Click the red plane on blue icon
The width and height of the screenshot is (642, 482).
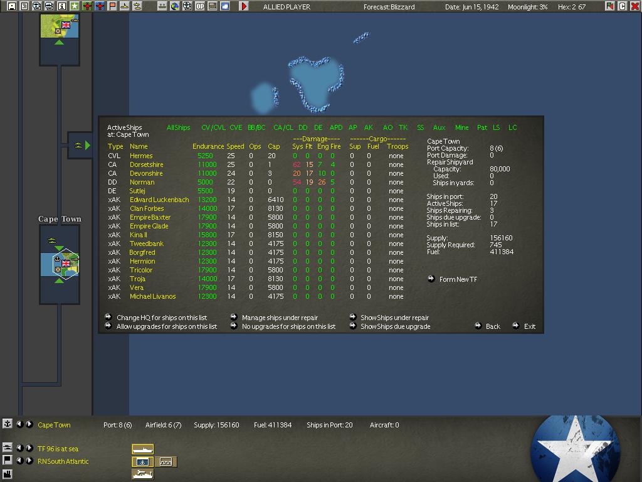click(100, 6)
